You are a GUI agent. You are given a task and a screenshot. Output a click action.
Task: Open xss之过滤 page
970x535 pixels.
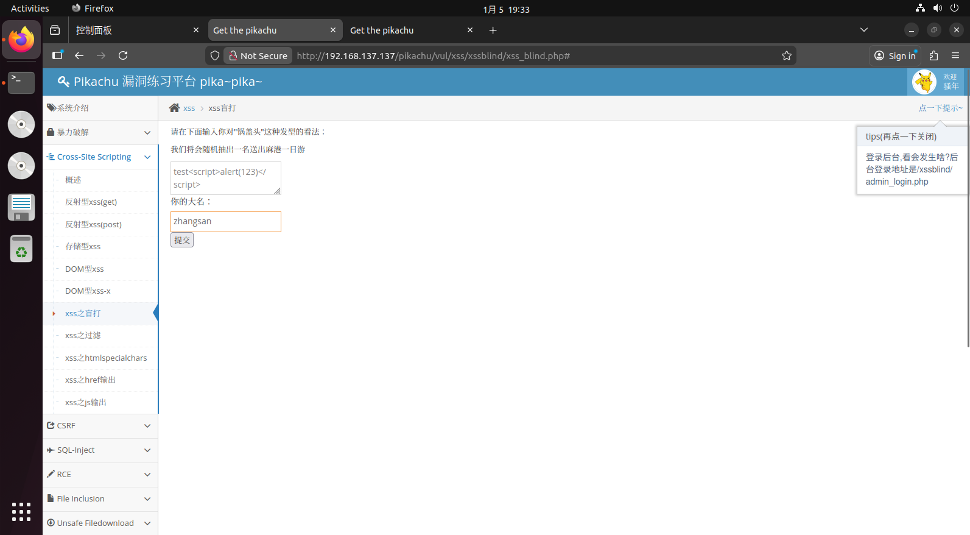83,335
